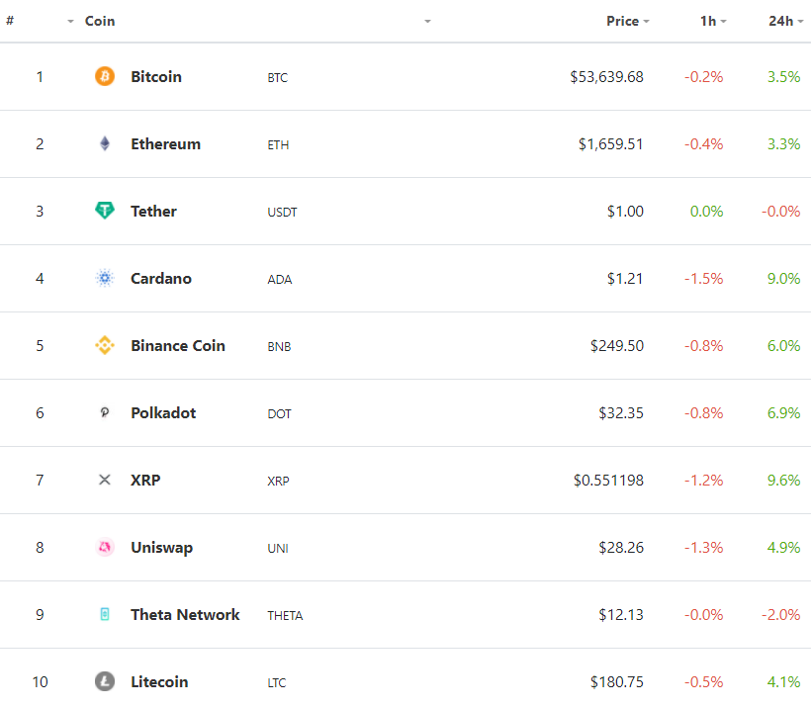
Task: Open the Theta Network coin link
Action: [185, 614]
